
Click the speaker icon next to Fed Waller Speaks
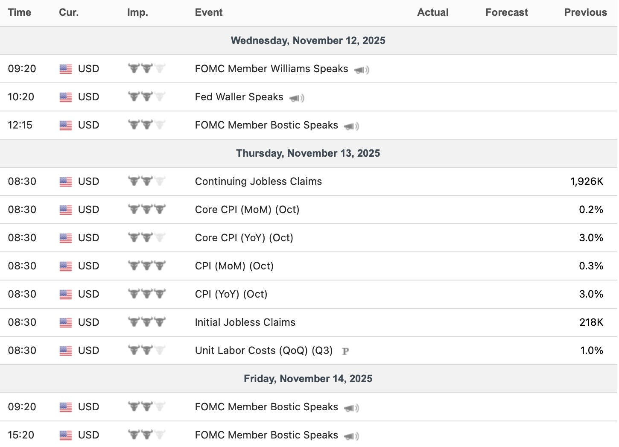(296, 98)
